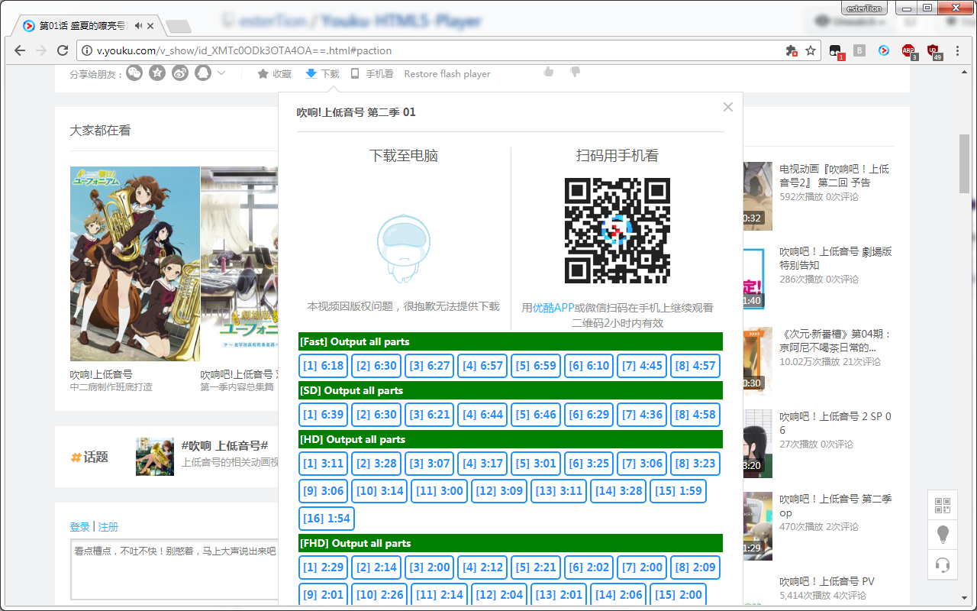977x611 pixels.
Task: Click the 优酷APP link
Action: pyautogui.click(x=553, y=308)
